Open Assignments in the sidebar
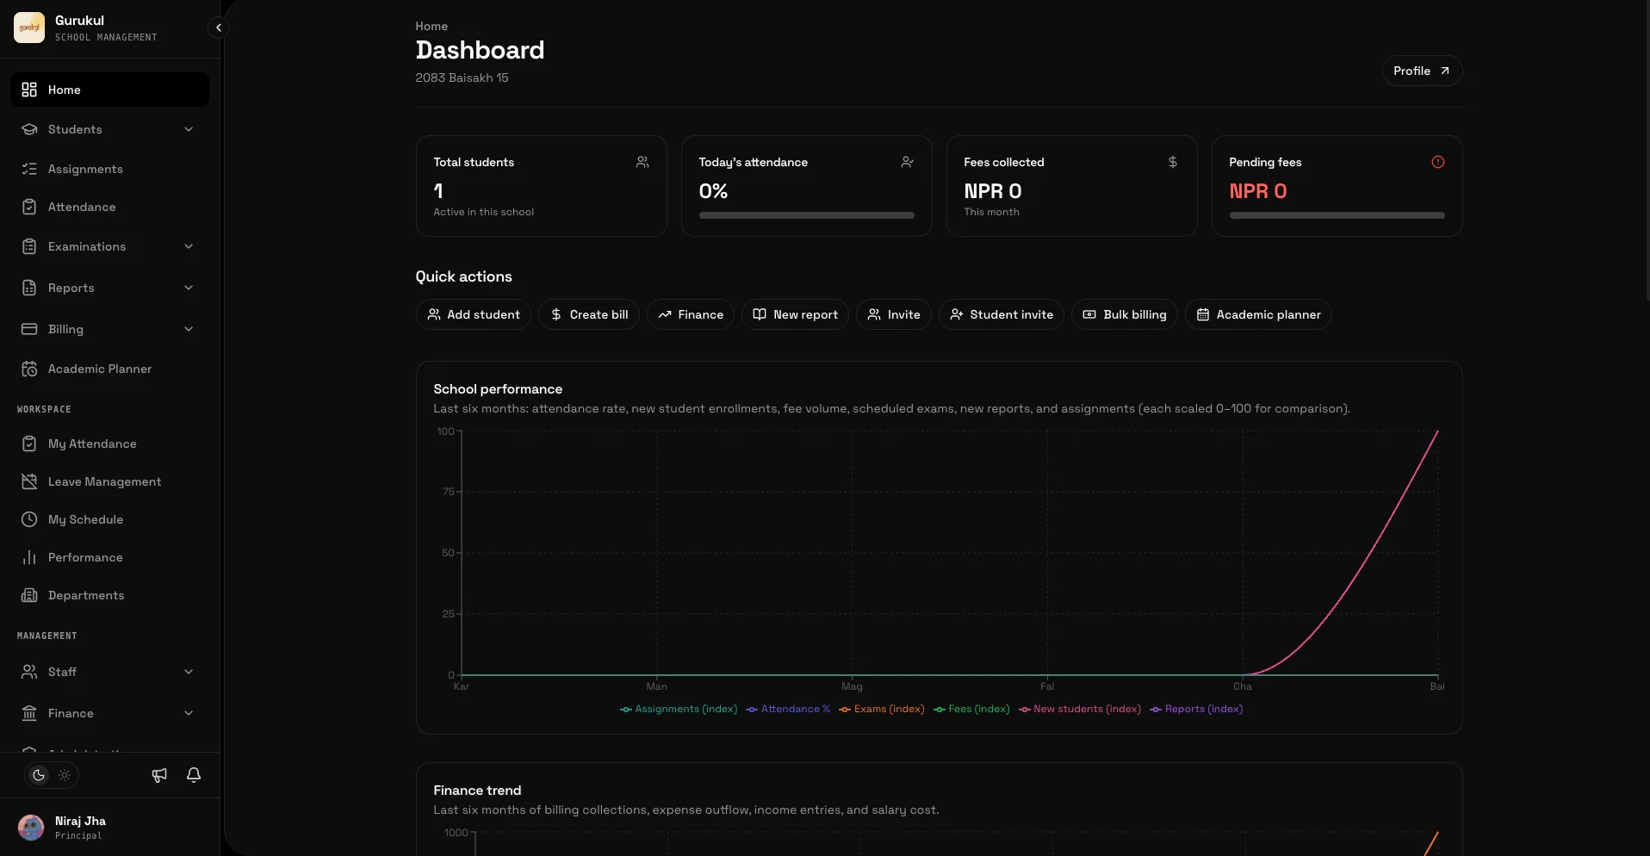 point(109,169)
